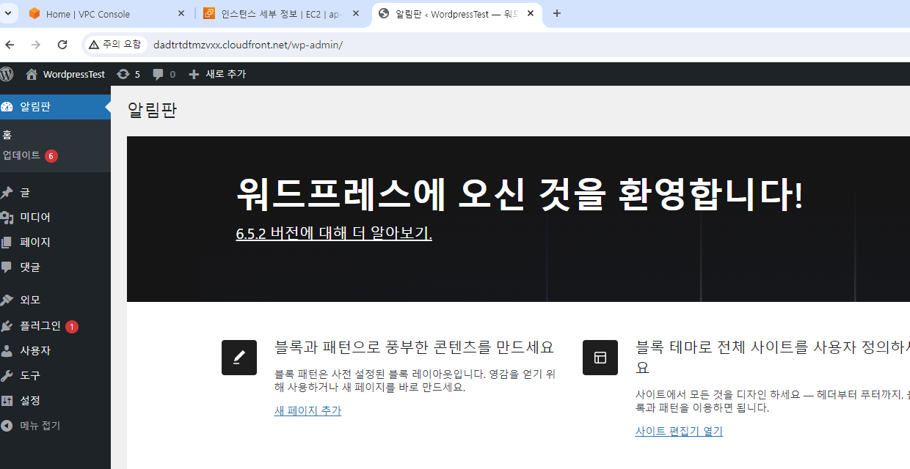Click the 사이트 편집기 열기 link
910x469 pixels.
tap(679, 431)
